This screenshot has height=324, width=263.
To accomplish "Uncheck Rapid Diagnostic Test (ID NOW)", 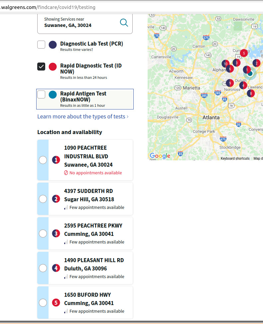I will pyautogui.click(x=41, y=67).
